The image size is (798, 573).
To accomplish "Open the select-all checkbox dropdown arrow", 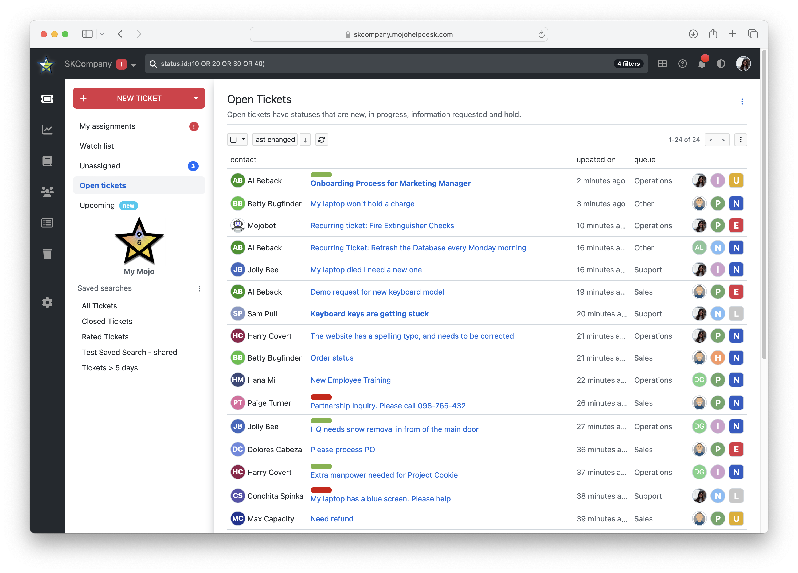I will (x=244, y=140).
